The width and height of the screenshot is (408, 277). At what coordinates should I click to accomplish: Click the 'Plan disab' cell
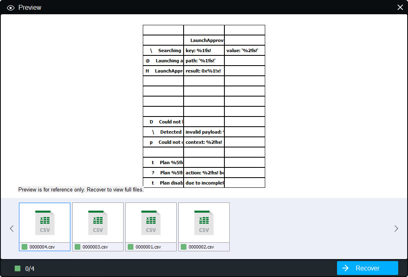163,182
